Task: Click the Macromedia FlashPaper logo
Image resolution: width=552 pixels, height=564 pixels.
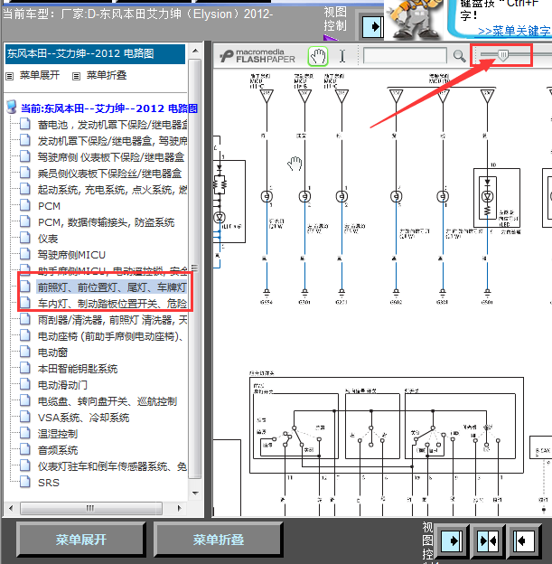Action: (x=257, y=56)
